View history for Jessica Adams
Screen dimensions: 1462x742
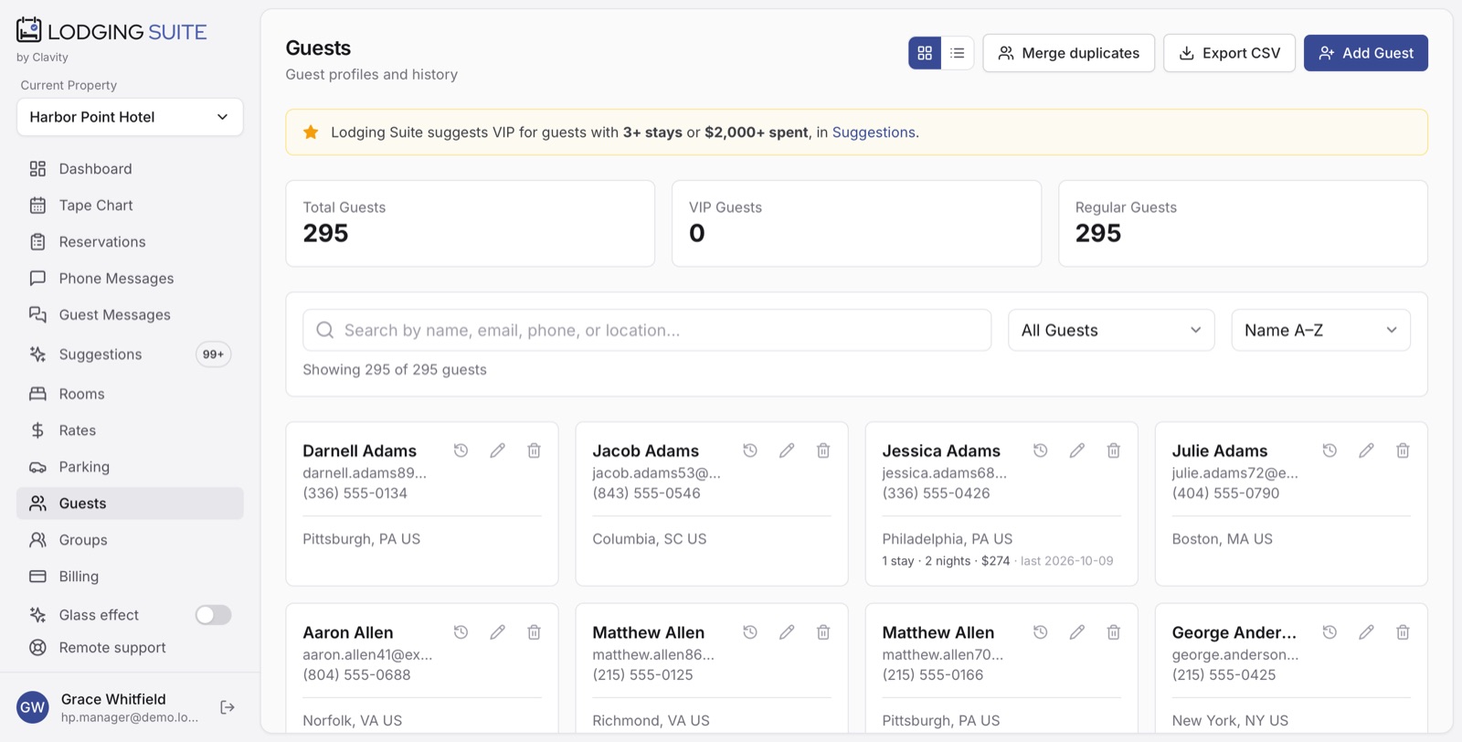click(1040, 450)
